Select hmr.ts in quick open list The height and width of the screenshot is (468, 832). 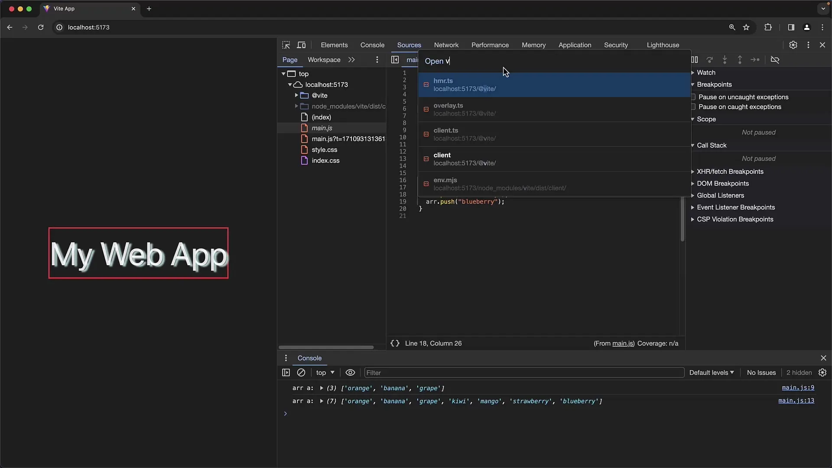[x=554, y=84]
